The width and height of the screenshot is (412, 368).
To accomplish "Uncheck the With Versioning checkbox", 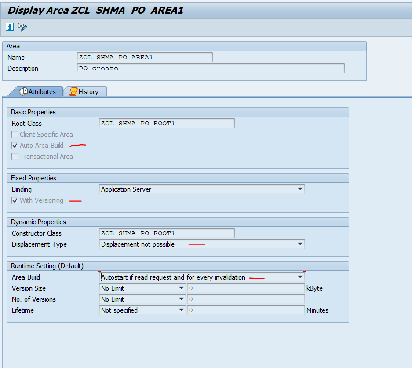I will tap(15, 200).
